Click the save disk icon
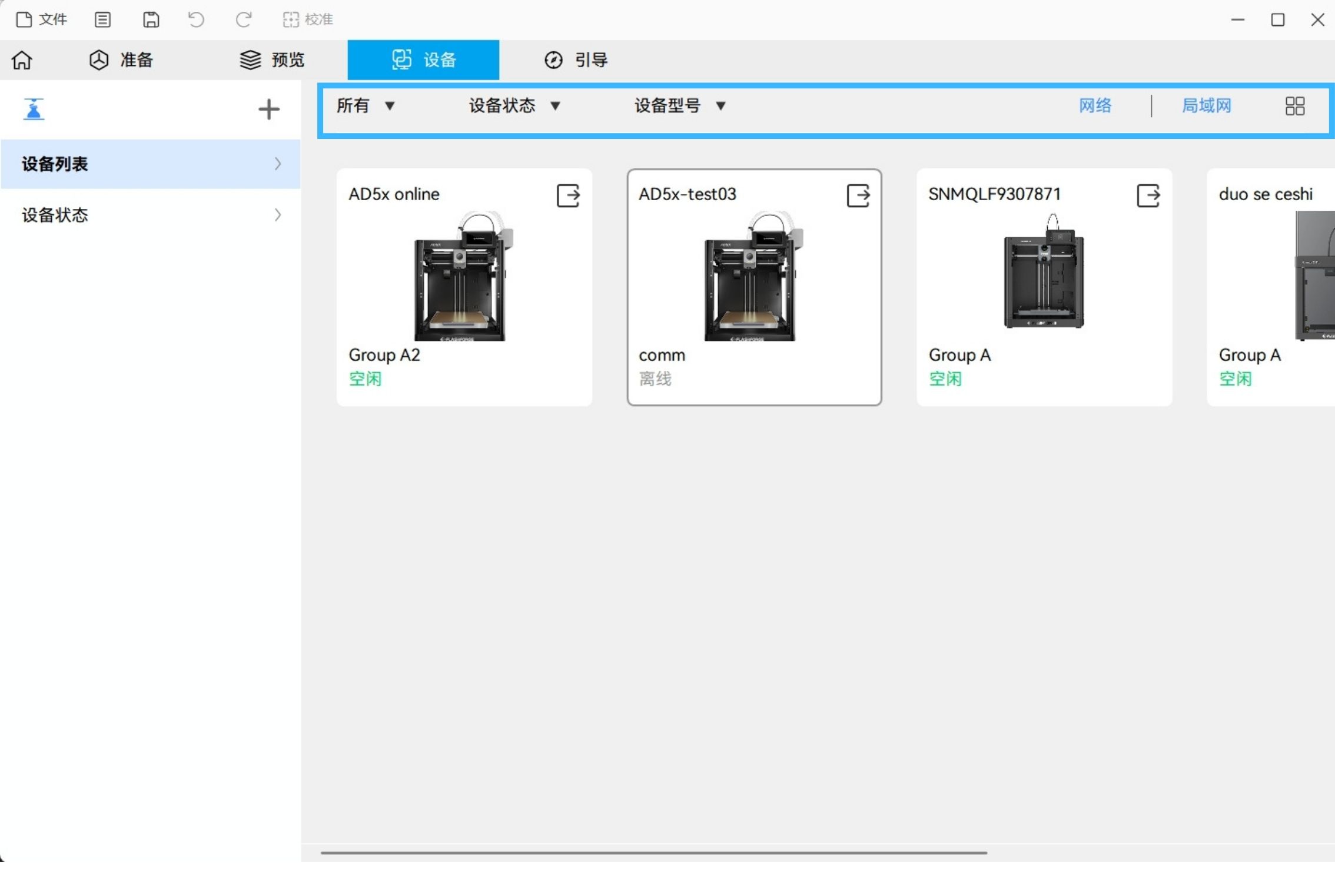The image size is (1335, 890). tap(151, 19)
